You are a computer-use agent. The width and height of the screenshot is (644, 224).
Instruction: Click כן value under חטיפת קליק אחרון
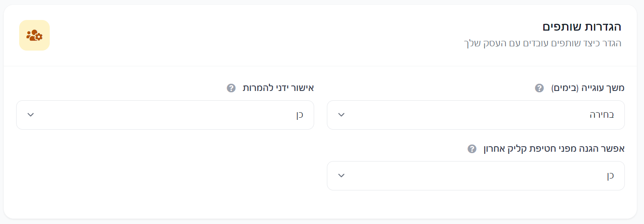610,176
